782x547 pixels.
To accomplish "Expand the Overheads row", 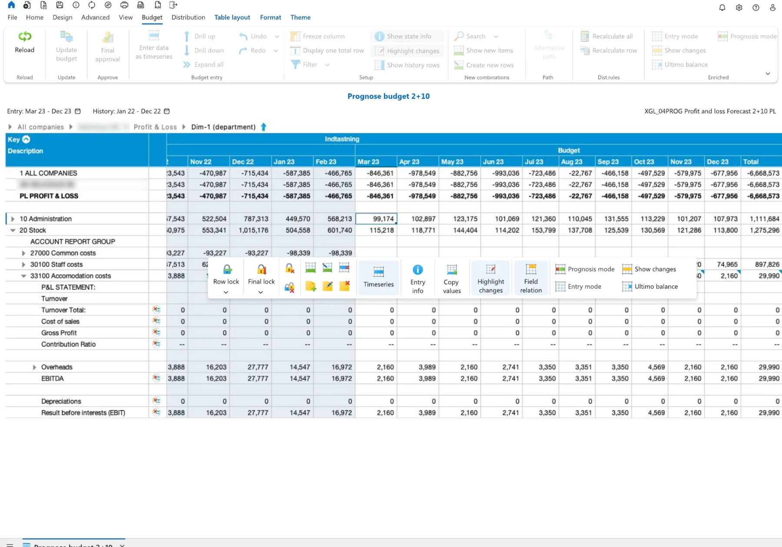I will (x=34, y=367).
